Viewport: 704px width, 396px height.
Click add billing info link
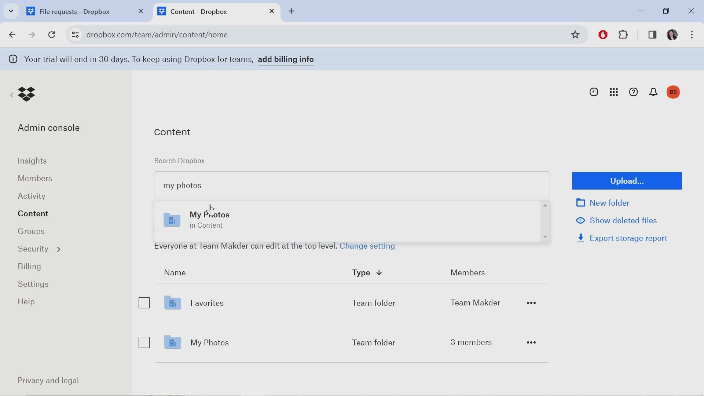286,59
